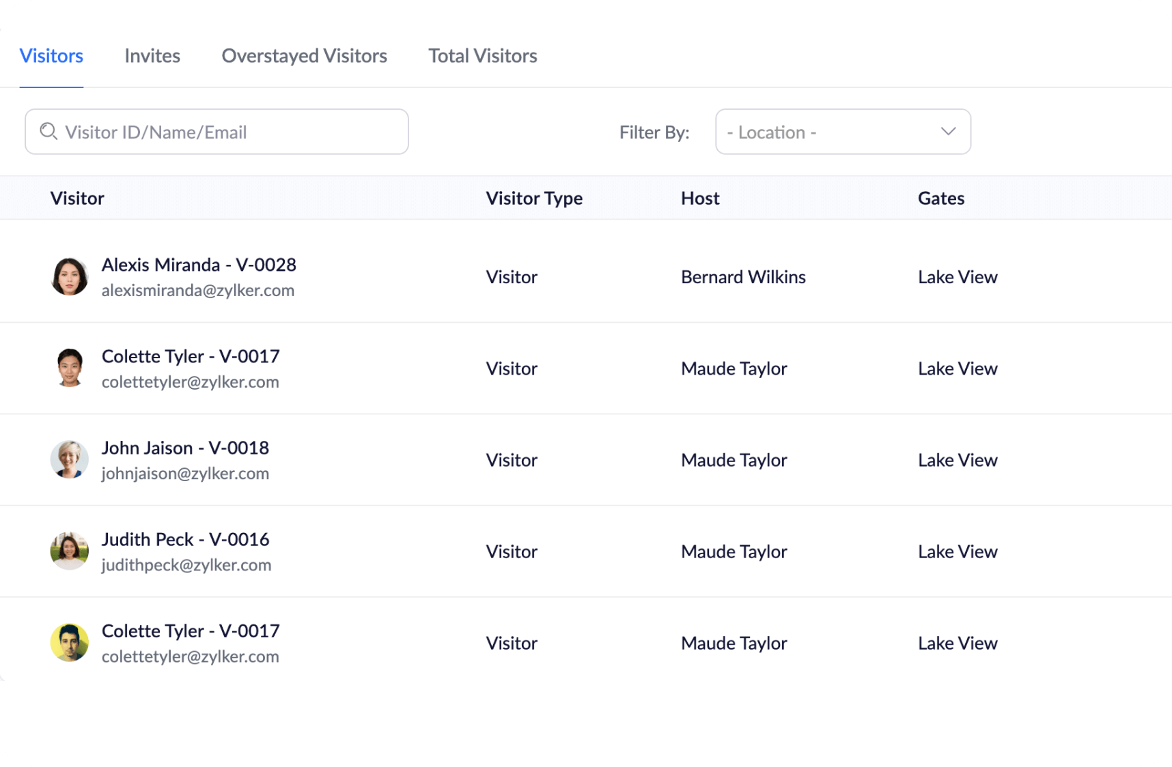Click John Jaison's profile avatar

coord(70,459)
